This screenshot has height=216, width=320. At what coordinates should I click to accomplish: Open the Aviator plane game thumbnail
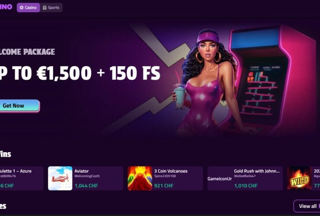click(60, 178)
